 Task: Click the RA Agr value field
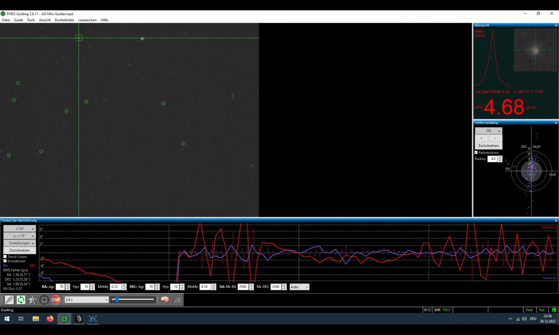pyautogui.click(x=61, y=287)
